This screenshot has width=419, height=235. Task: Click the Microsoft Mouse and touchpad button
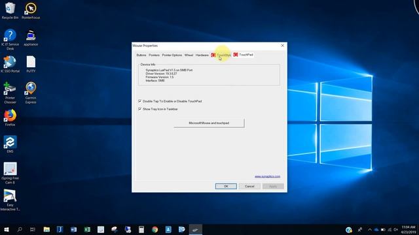click(209, 123)
